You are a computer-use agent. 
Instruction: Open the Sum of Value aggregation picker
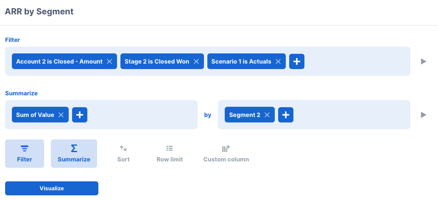[35, 115]
